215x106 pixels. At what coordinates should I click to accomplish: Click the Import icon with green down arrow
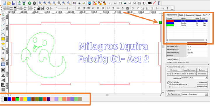20,3
